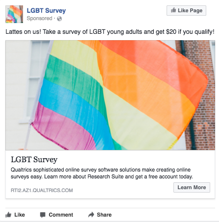Click the curved arrow Share icon
Screen dimensions: 219x222
point(91,215)
